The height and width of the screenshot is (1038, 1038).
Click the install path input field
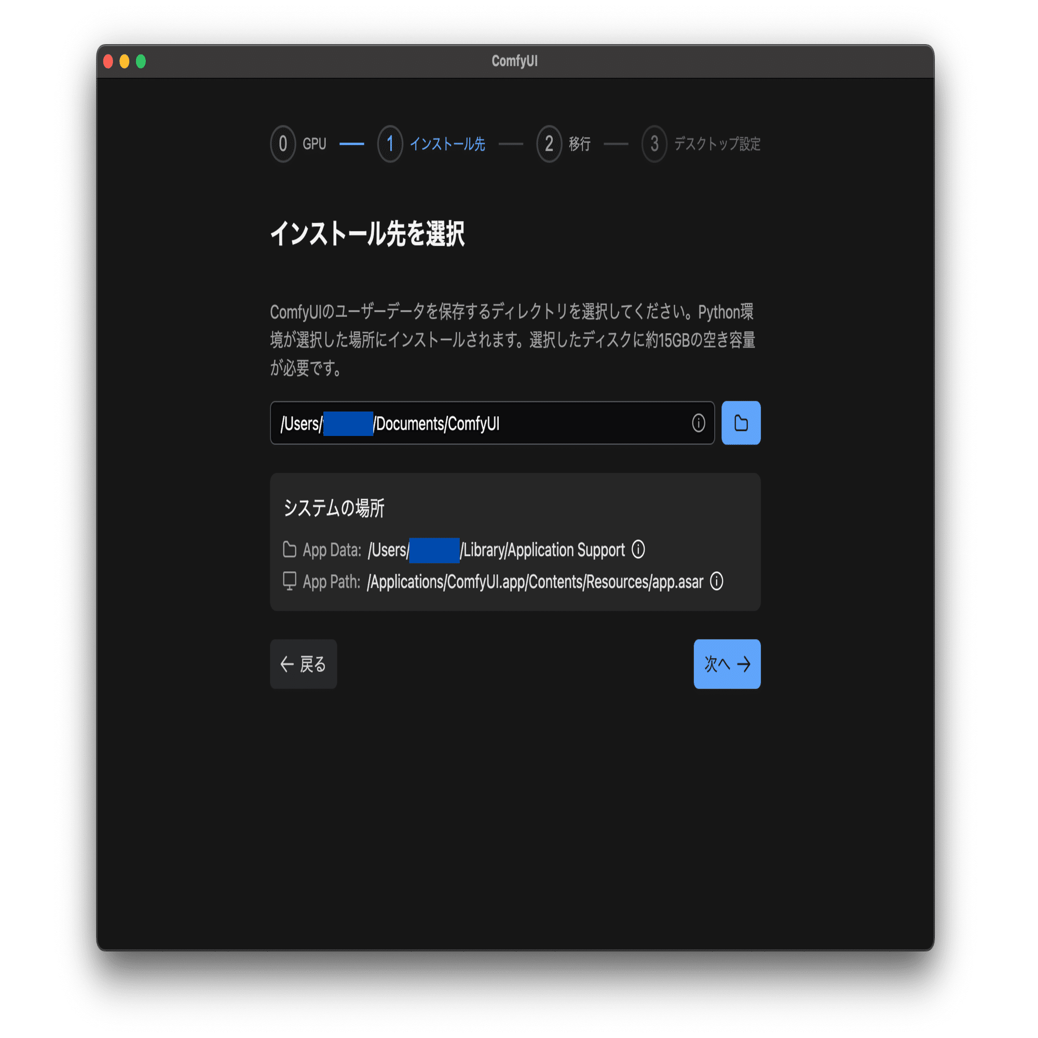point(492,423)
